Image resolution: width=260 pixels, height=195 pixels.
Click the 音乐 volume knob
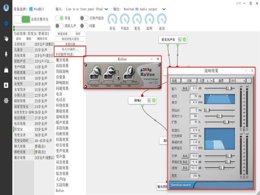pos(112,19)
